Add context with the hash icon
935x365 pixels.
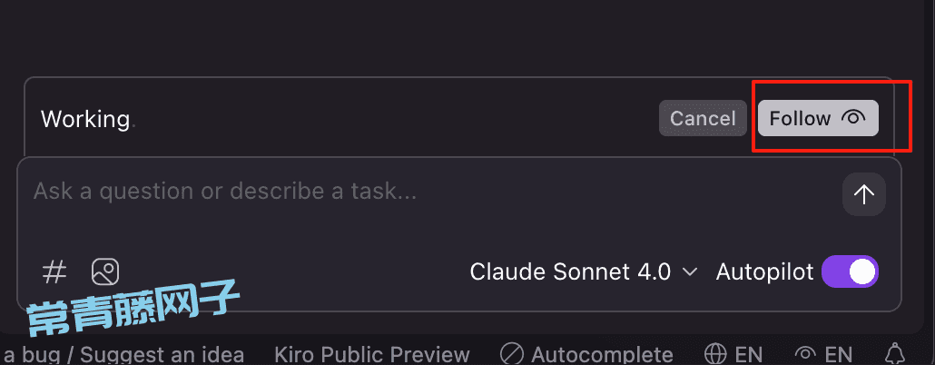point(54,272)
